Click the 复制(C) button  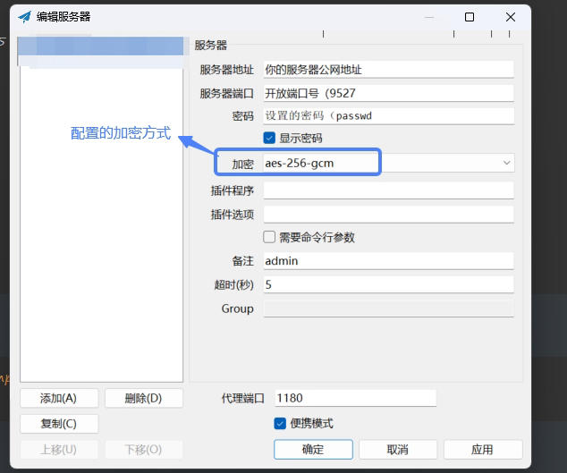[59, 424]
